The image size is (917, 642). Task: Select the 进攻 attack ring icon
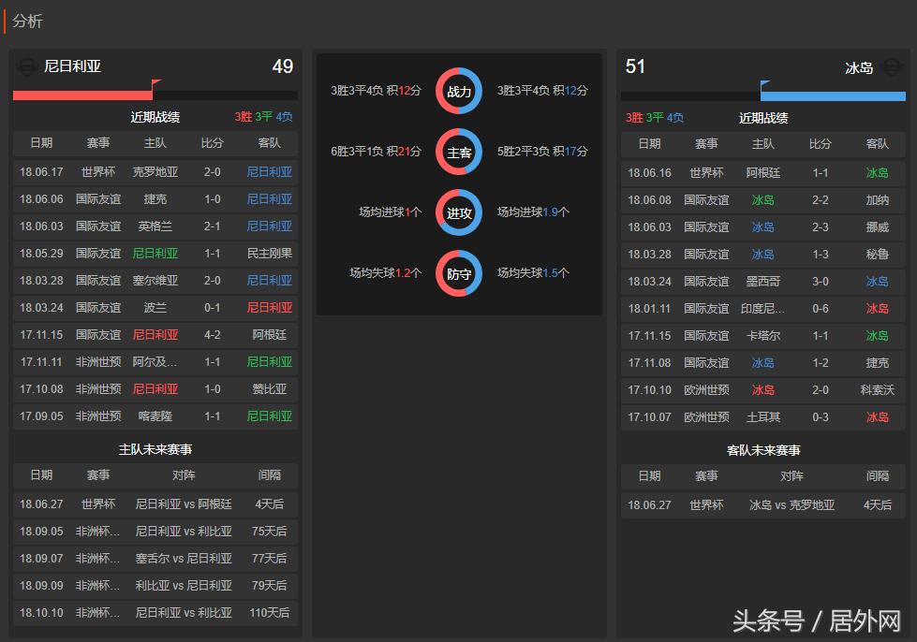[x=458, y=212]
